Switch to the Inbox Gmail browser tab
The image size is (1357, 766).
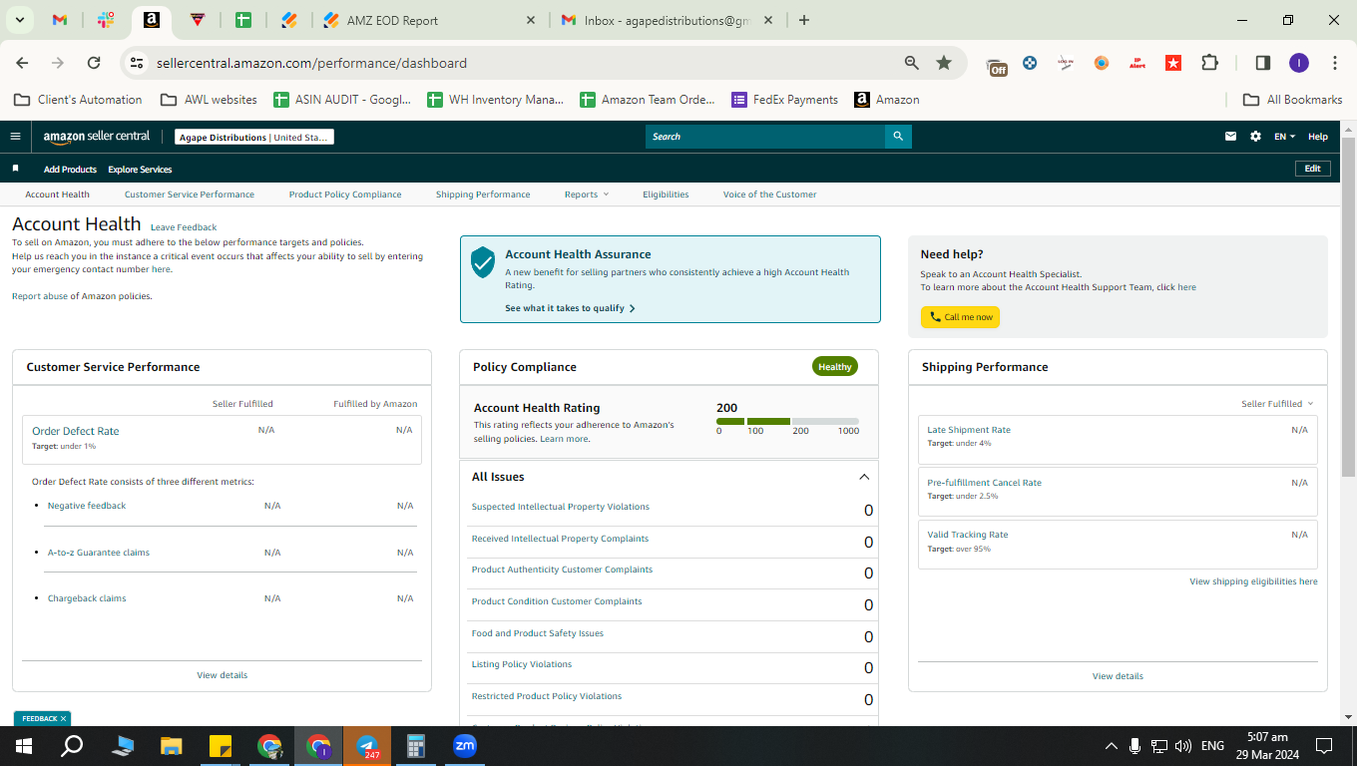tap(667, 20)
